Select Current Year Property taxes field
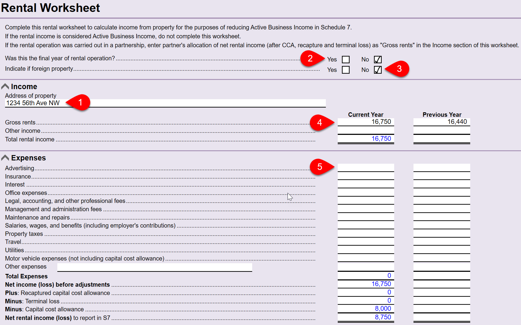This screenshot has height=325, width=521. pyautogui.click(x=366, y=233)
